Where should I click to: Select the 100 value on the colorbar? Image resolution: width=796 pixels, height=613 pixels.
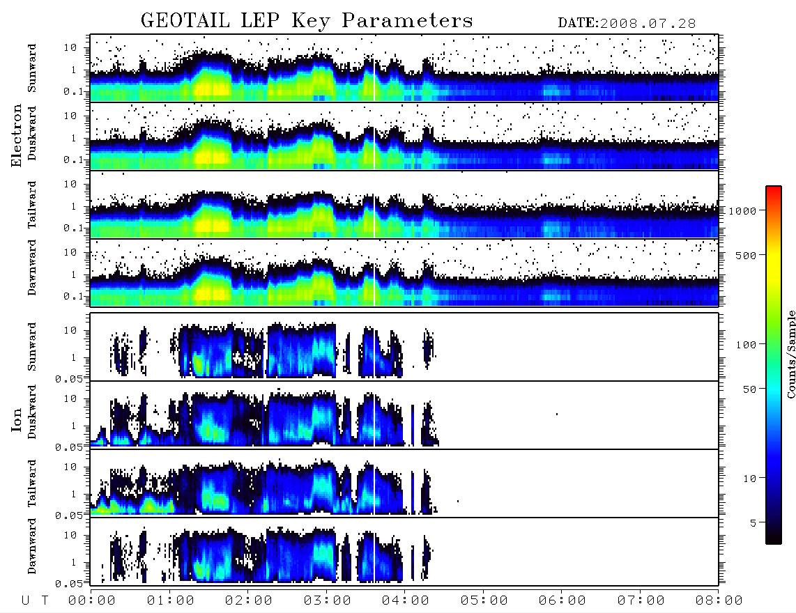747,345
